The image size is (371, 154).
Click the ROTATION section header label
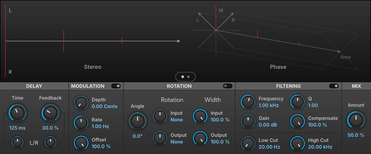[179, 86]
